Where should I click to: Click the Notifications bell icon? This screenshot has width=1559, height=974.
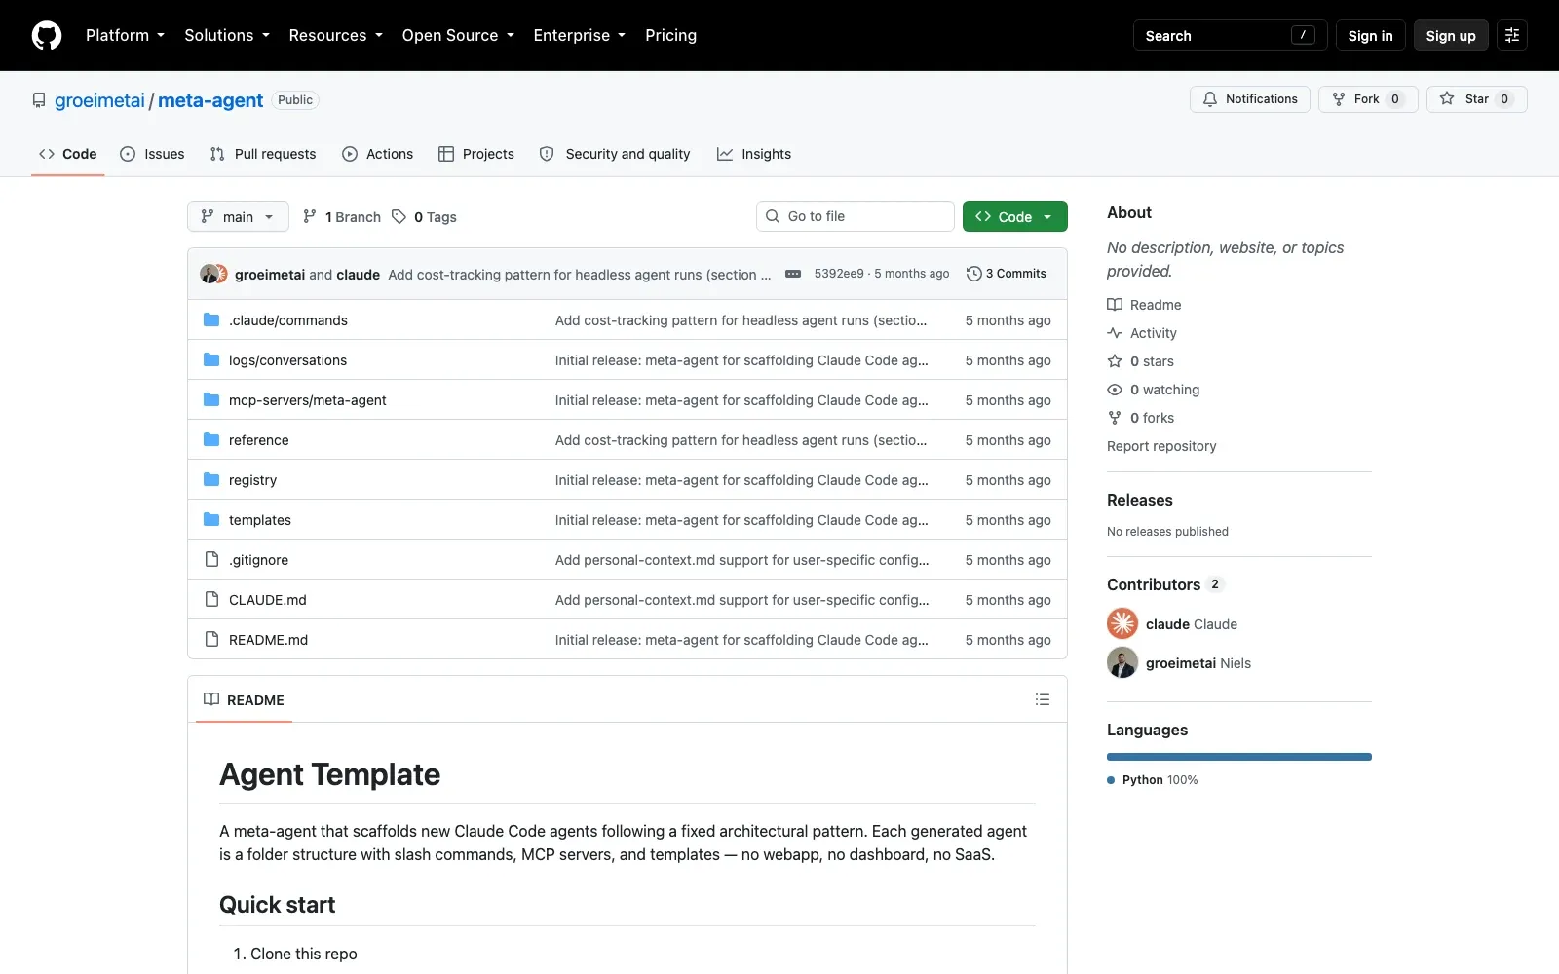(1210, 99)
